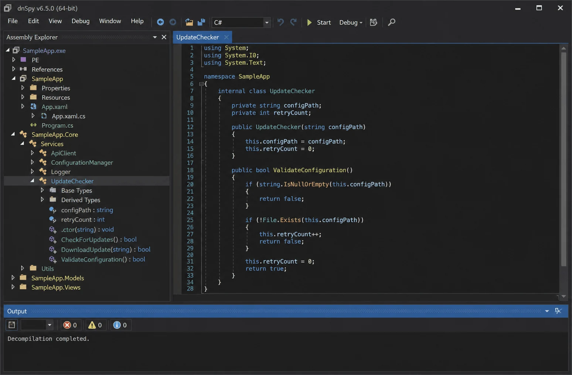The width and height of the screenshot is (572, 375).
Task: Expand the References tree node
Action: [x=14, y=69]
